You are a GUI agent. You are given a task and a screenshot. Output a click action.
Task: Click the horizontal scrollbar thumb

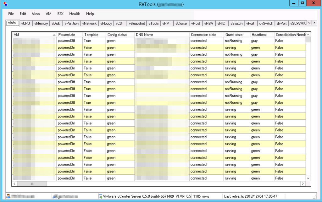pyautogui.click(x=32, y=184)
